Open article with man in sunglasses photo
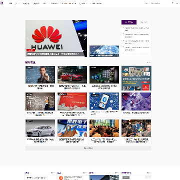The height and width of the screenshot is (180, 180). coord(136,128)
